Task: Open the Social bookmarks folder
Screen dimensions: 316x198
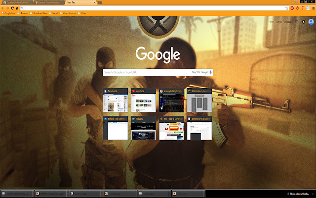Action: 53,13
